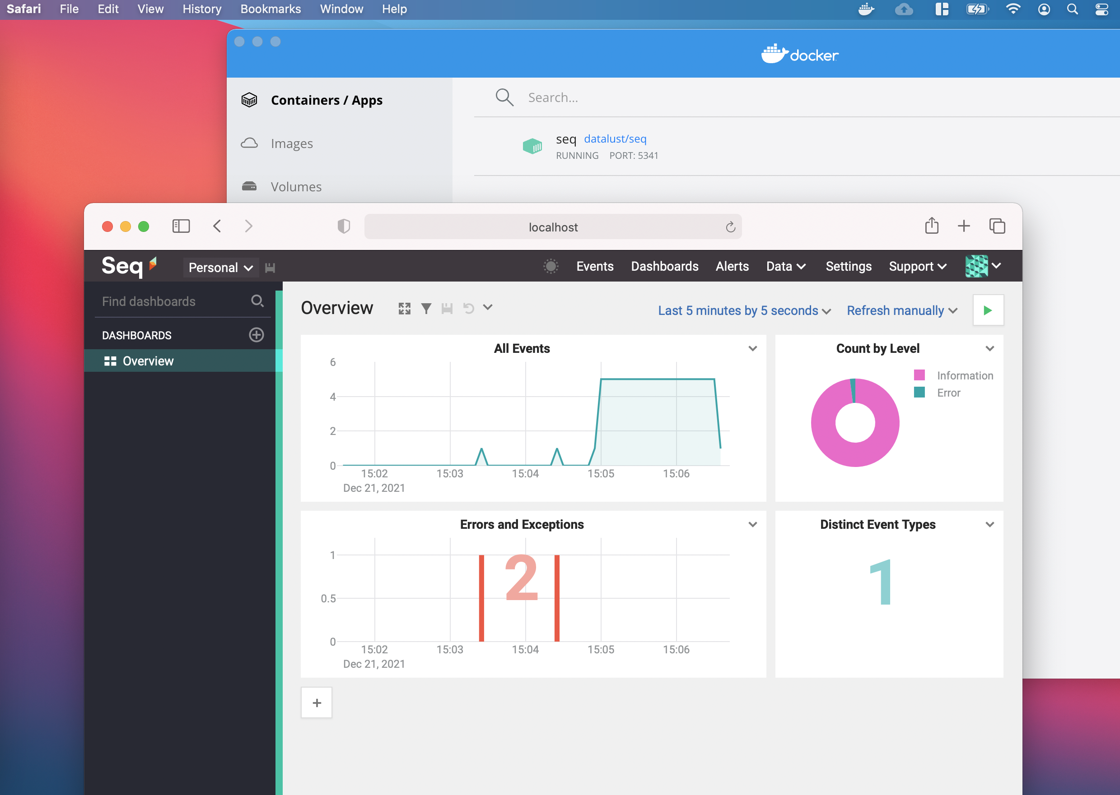This screenshot has height=795, width=1120.
Task: Toggle the light/dark theme sun icon
Action: (551, 266)
